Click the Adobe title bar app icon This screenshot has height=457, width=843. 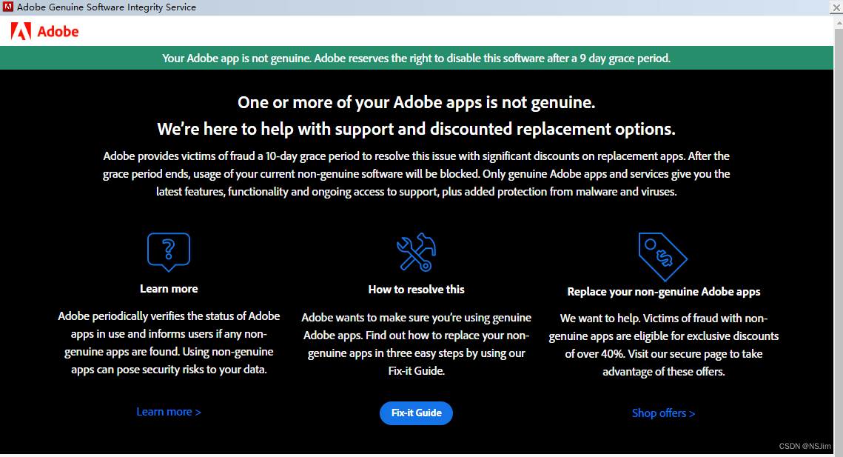coord(8,7)
